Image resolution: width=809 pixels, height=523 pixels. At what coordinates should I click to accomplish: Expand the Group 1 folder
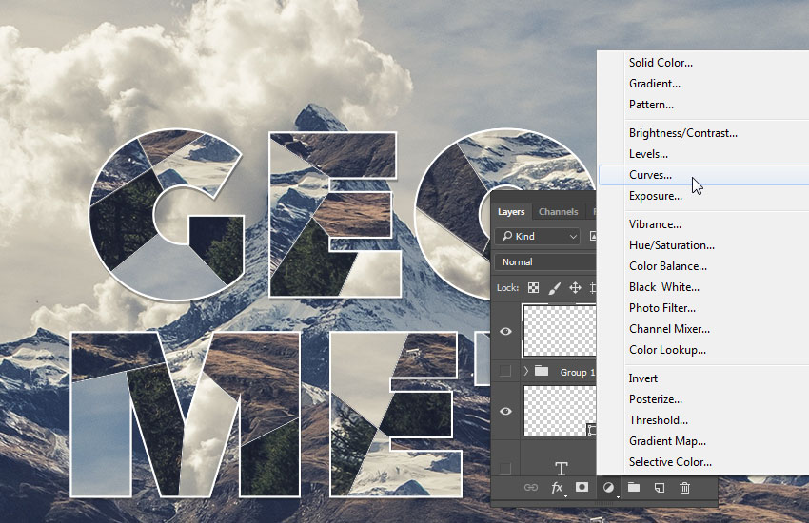[x=525, y=371]
